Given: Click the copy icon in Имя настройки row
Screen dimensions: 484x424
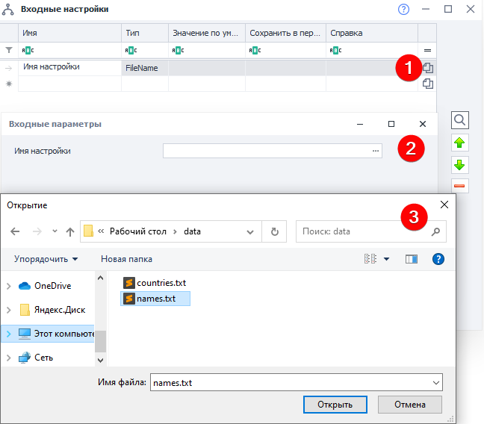Looking at the screenshot, I should pos(428,67).
